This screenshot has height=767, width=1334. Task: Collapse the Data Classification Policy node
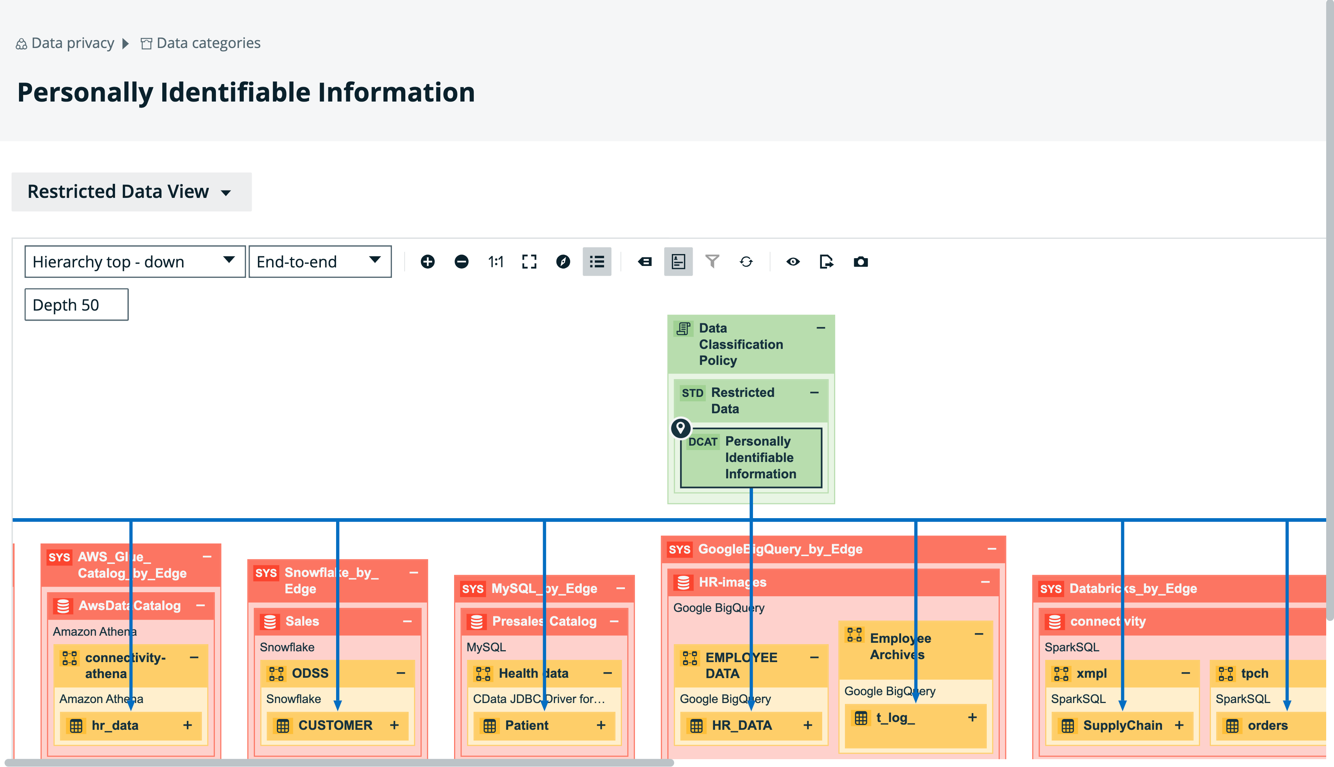tap(821, 328)
